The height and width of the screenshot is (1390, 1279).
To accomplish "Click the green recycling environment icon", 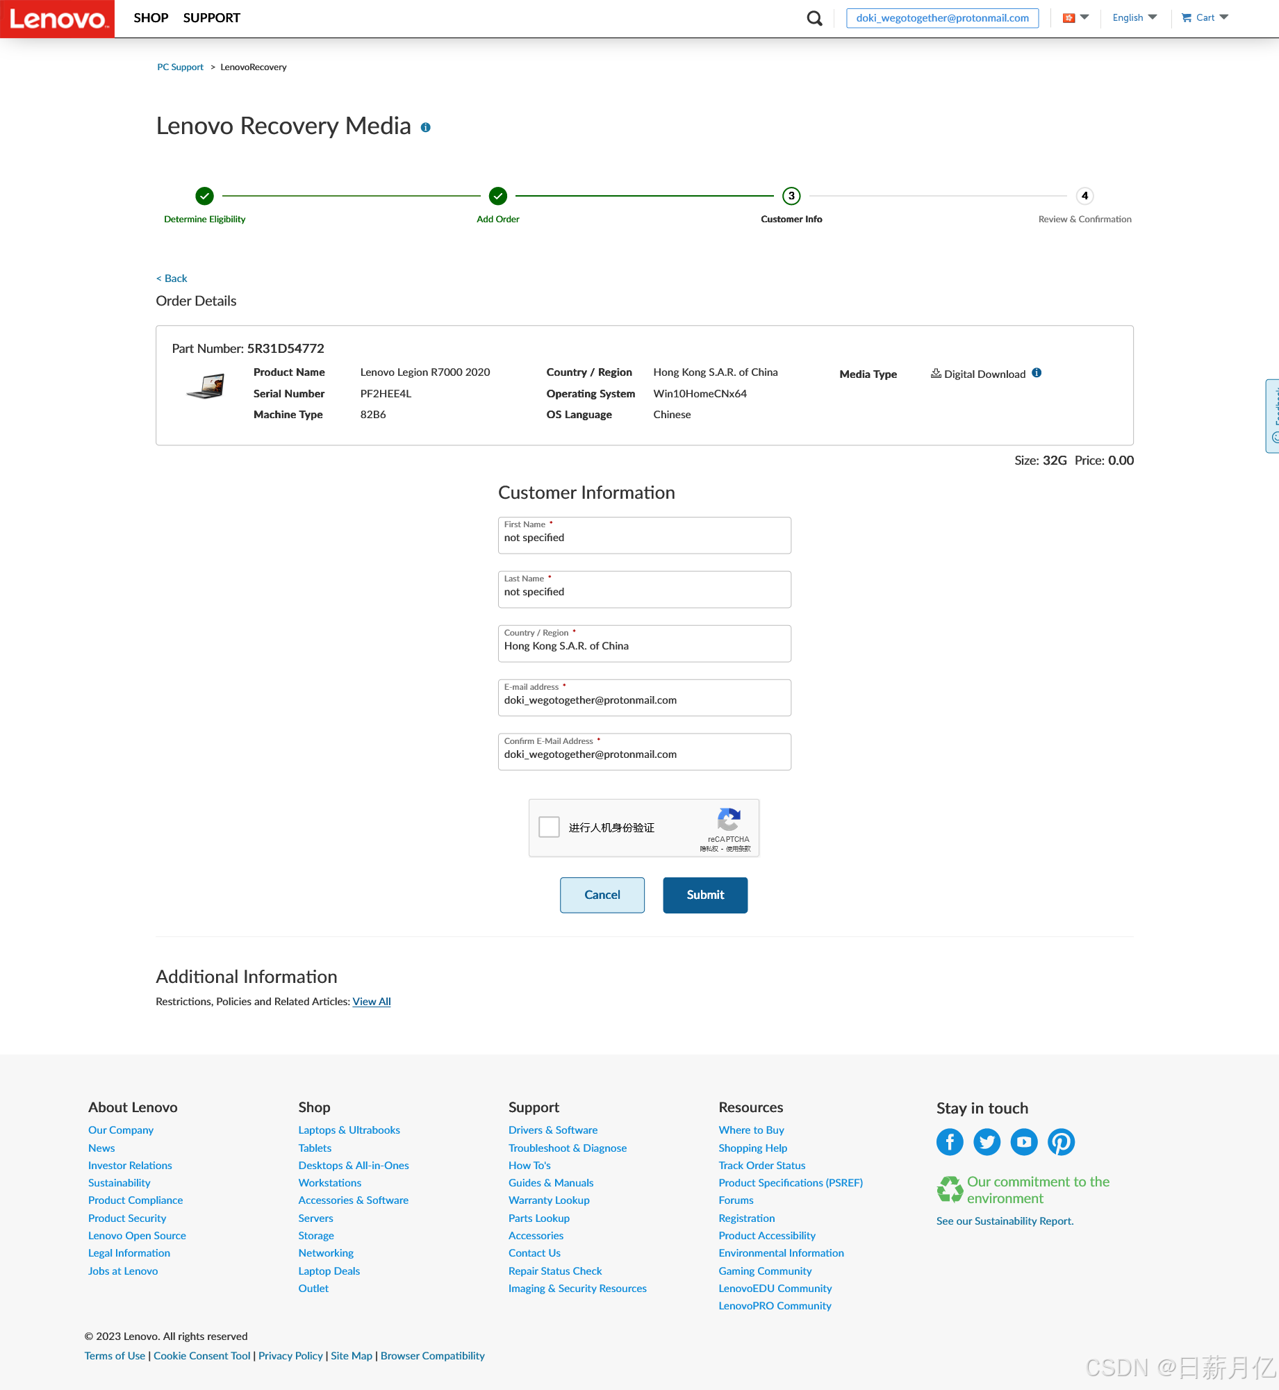I will (x=950, y=1189).
